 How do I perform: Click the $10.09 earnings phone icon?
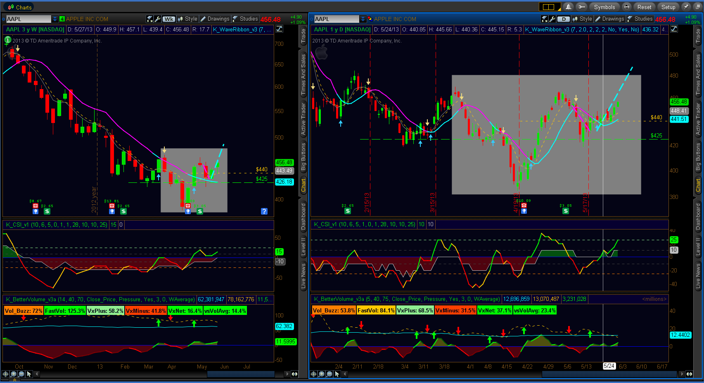[524, 206]
